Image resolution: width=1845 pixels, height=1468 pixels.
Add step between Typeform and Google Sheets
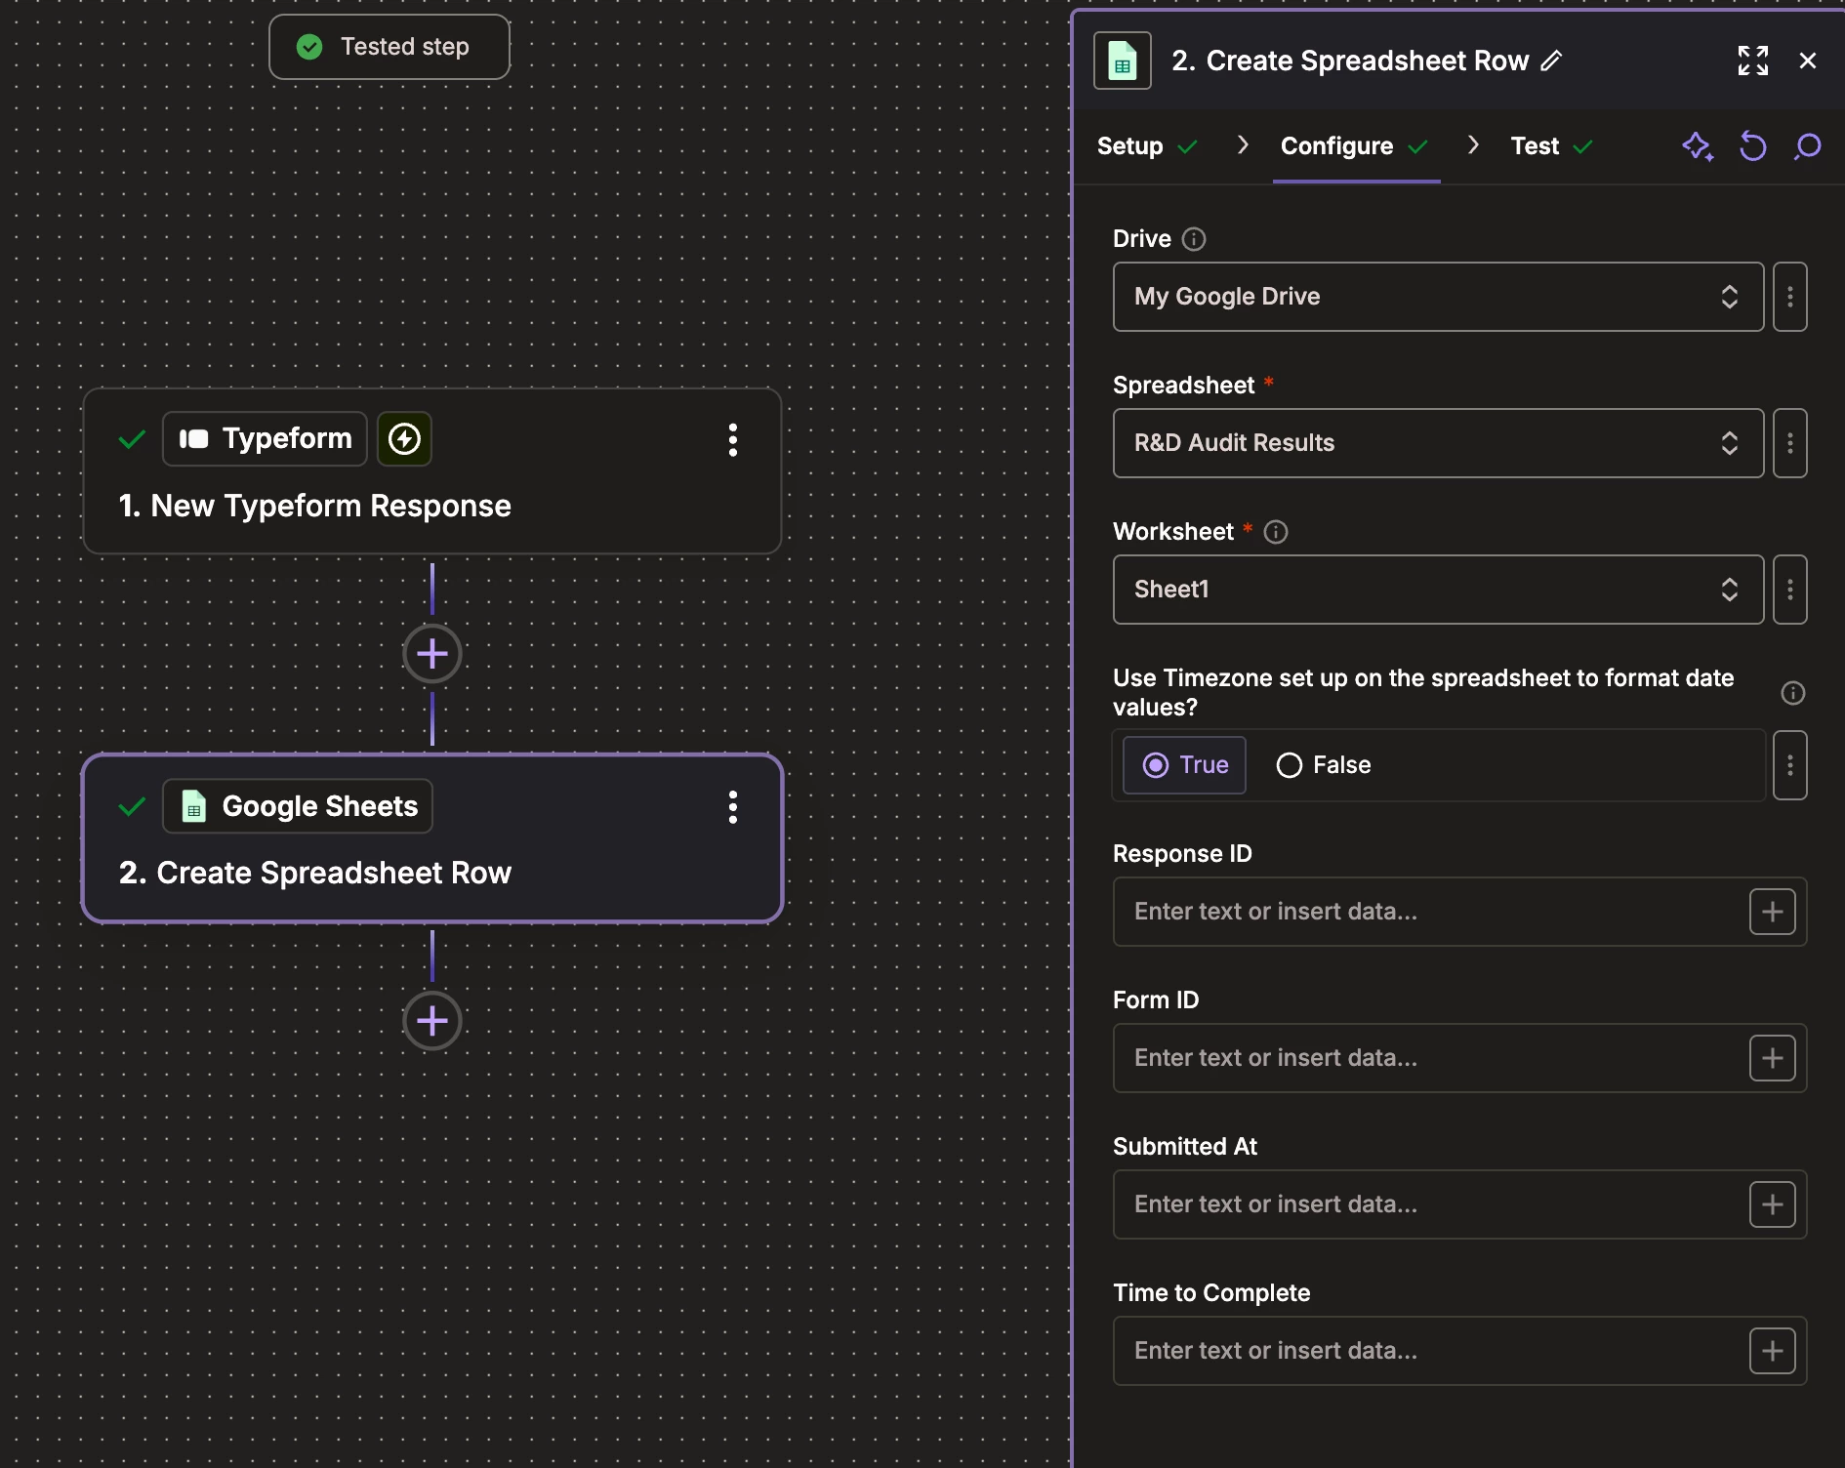(432, 654)
